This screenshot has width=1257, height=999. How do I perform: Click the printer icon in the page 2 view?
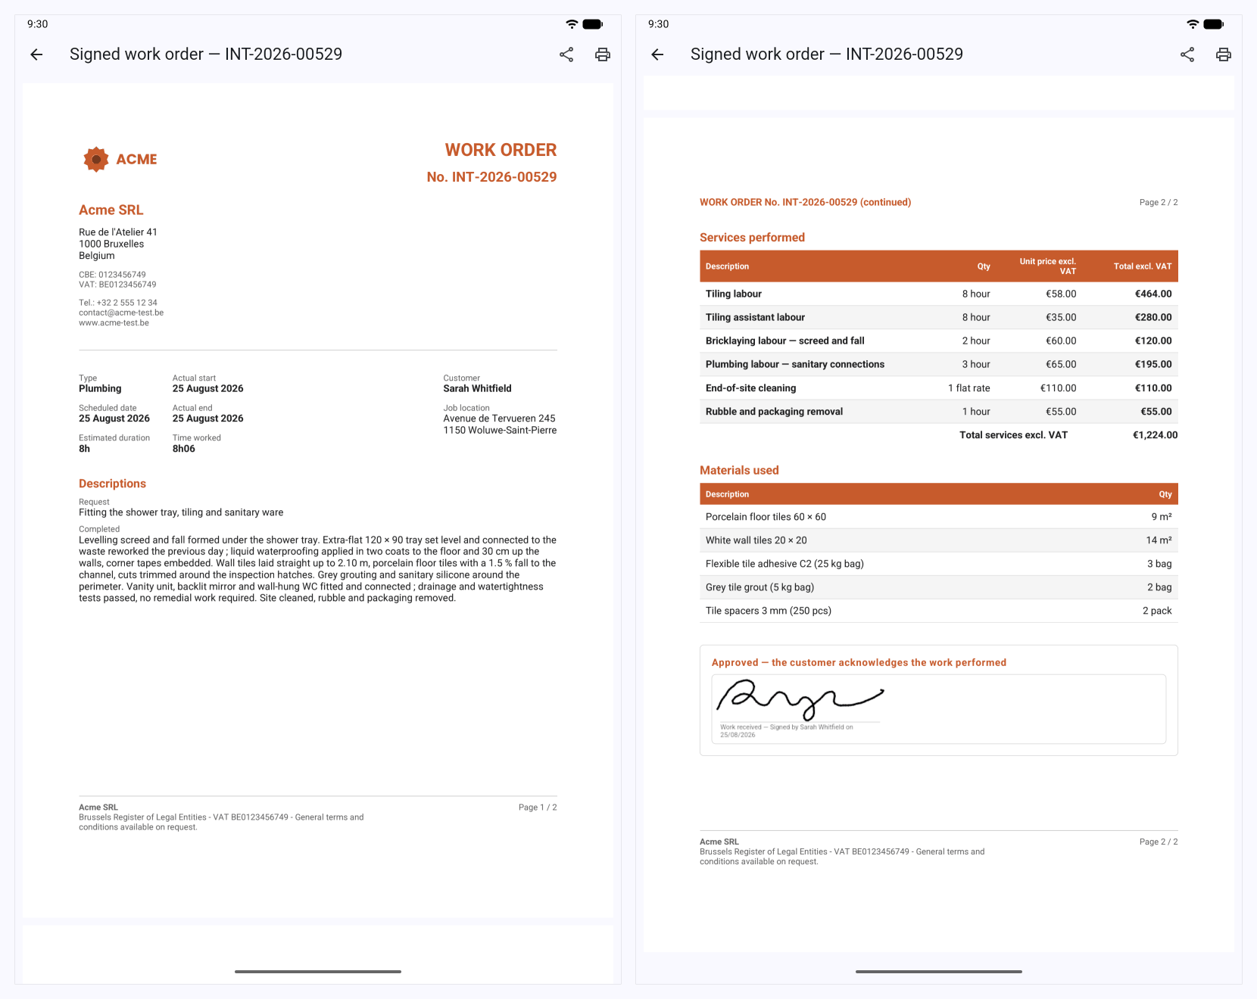click(x=1224, y=54)
